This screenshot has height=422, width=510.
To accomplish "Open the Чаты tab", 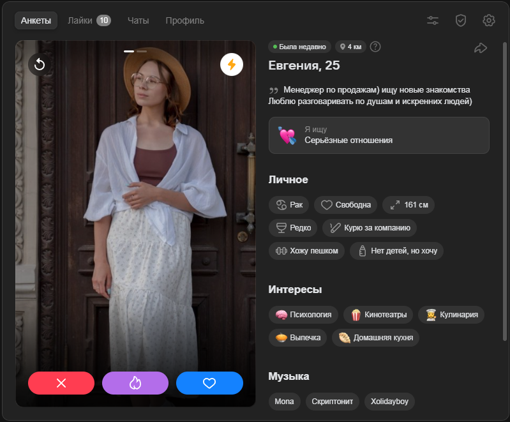I will tap(138, 20).
